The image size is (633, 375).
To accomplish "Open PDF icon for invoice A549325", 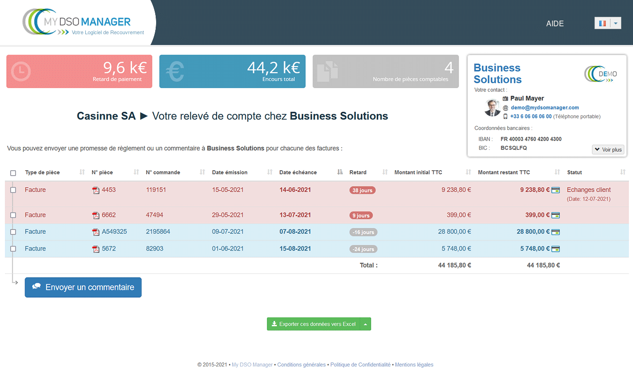I will (x=96, y=232).
